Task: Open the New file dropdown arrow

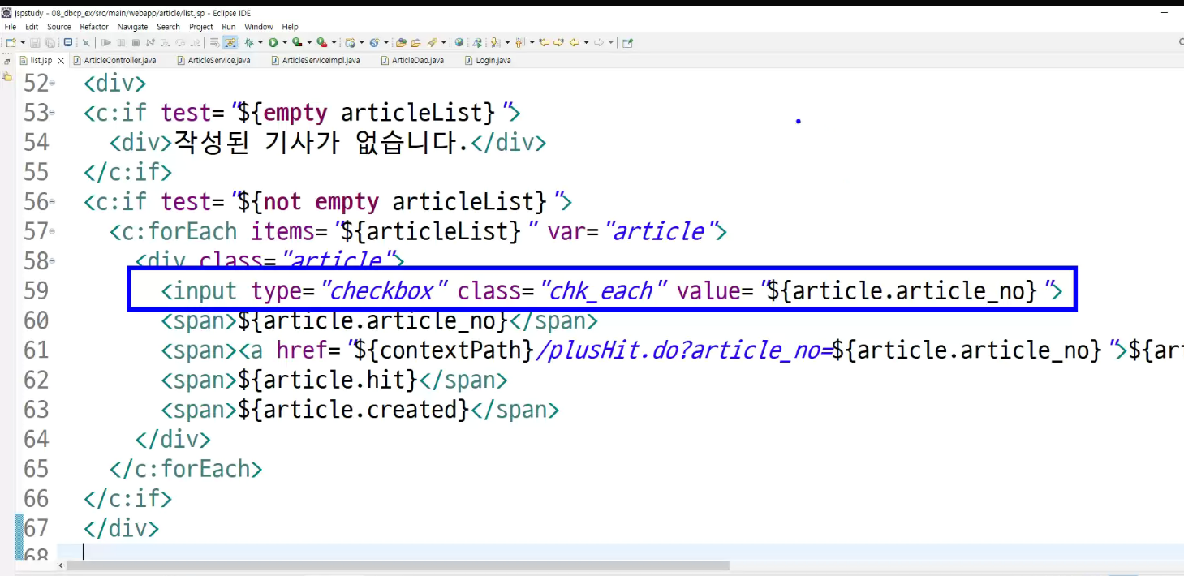Action: [x=23, y=42]
